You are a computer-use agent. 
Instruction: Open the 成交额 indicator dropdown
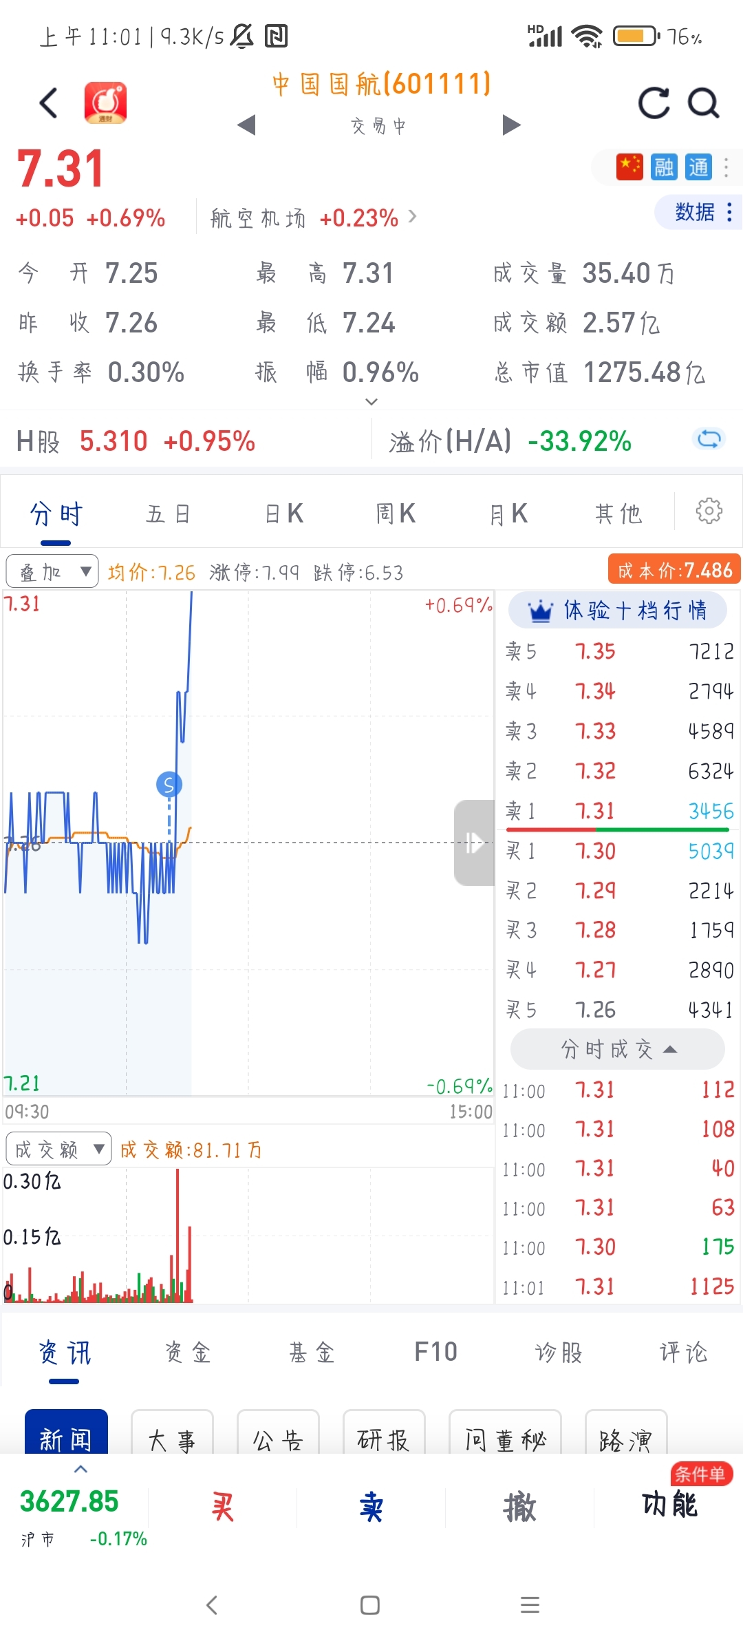(58, 1149)
